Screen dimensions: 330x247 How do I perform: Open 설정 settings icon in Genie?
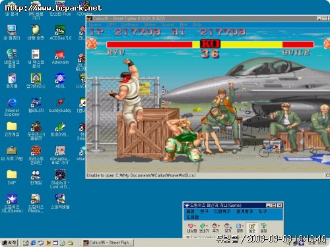[x=263, y=226]
